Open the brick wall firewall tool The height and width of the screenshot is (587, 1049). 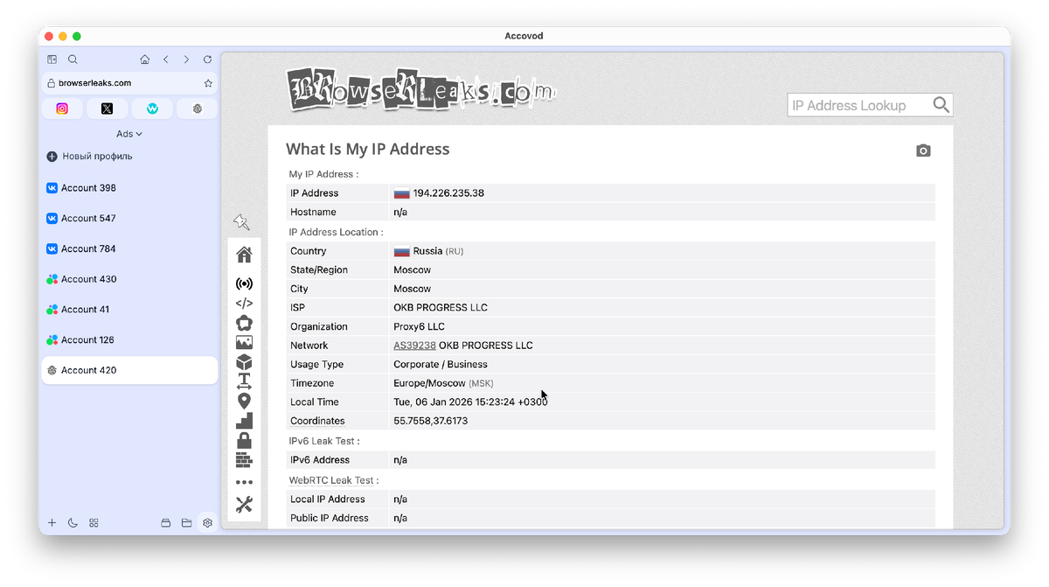point(244,460)
